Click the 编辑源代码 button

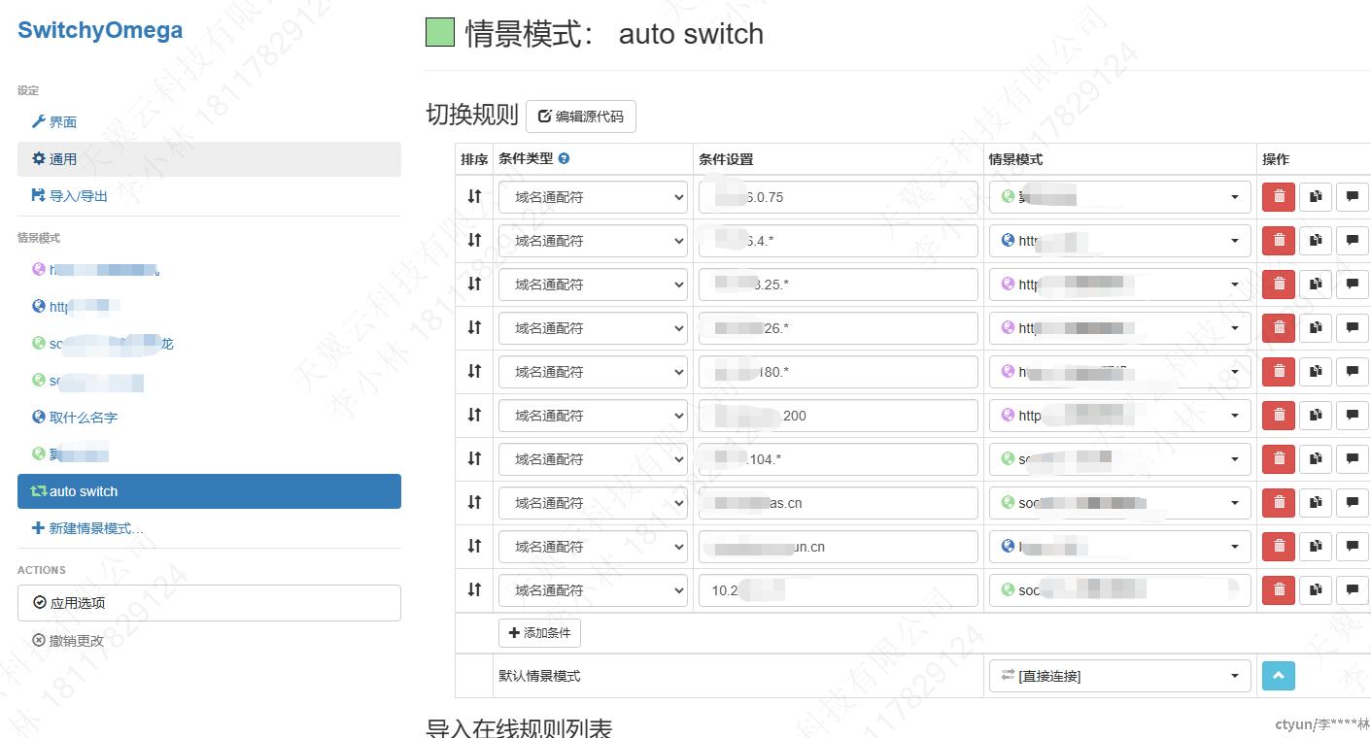(581, 117)
